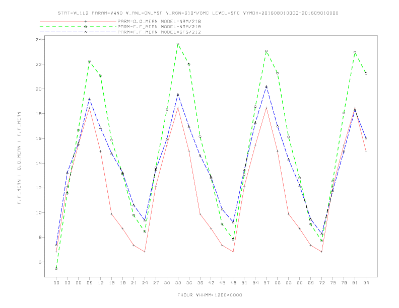Click the blue dashed line legend sample
This screenshot has height=308, width=399.
pos(78,32)
